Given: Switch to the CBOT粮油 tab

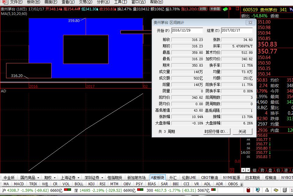Looking at the screenshot, I should pos(209,177).
